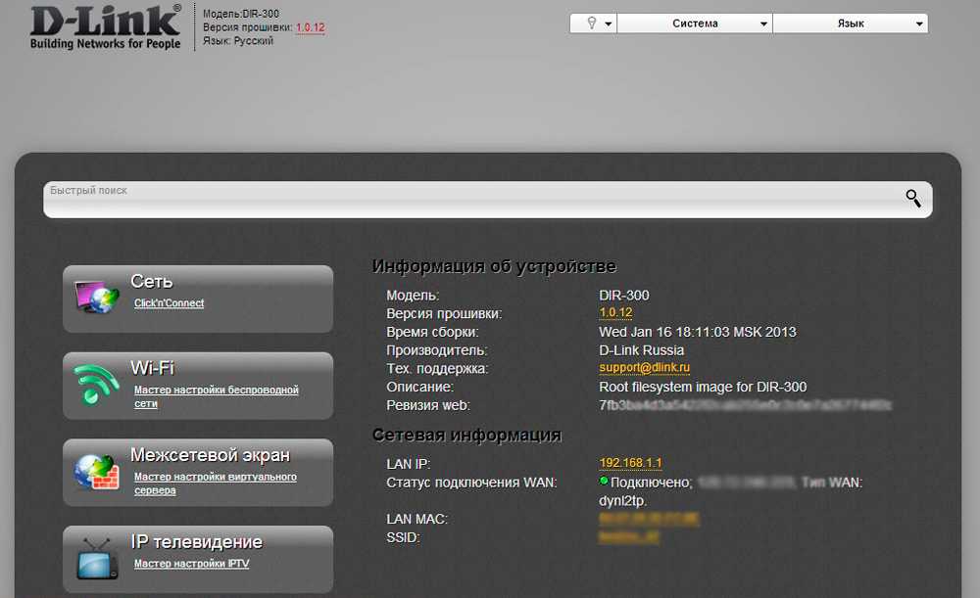
Task: Open the Сеть section heading
Action: pos(151,282)
